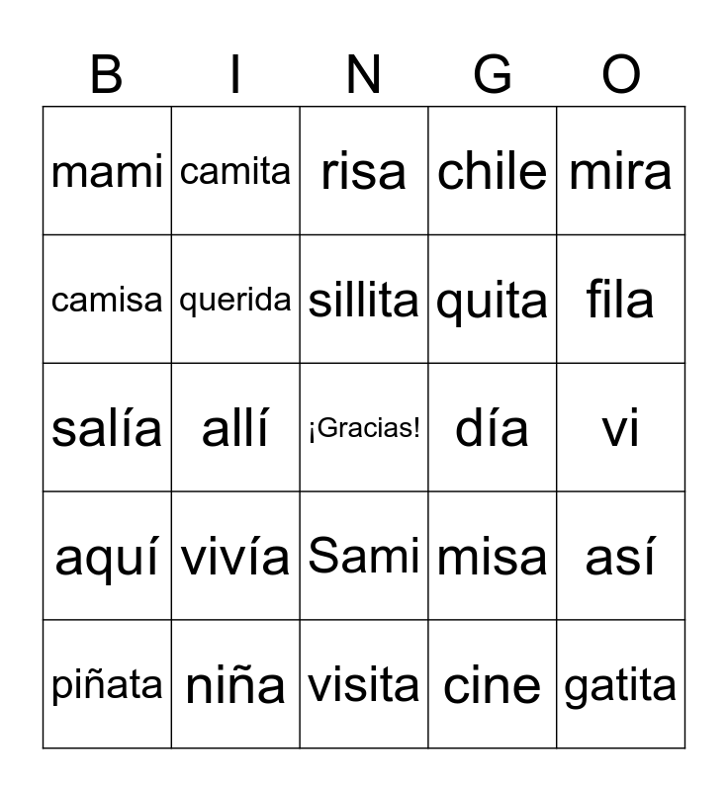The height and width of the screenshot is (791, 728).
Task: Click the '¡Gracias!' free space
Action: pos(364,428)
